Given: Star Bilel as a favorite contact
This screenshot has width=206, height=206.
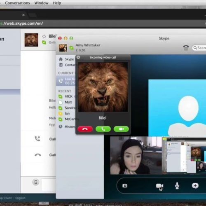Looking at the screenshot, I should pos(44,37).
